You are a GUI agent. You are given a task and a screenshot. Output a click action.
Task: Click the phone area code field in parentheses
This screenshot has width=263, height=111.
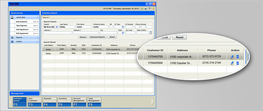click(x=137, y=27)
